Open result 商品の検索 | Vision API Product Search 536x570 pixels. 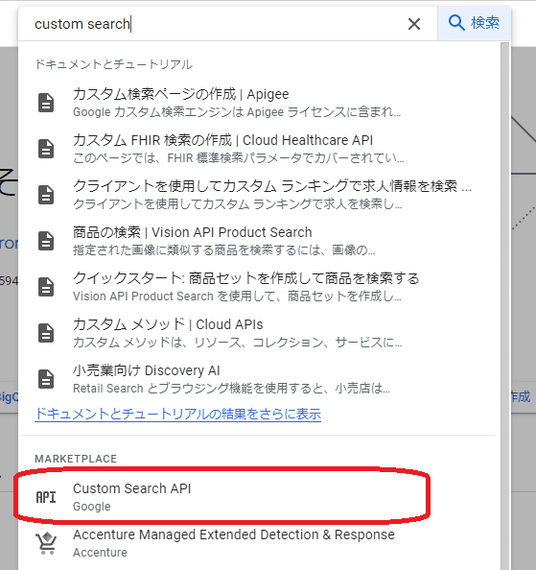pos(193,232)
